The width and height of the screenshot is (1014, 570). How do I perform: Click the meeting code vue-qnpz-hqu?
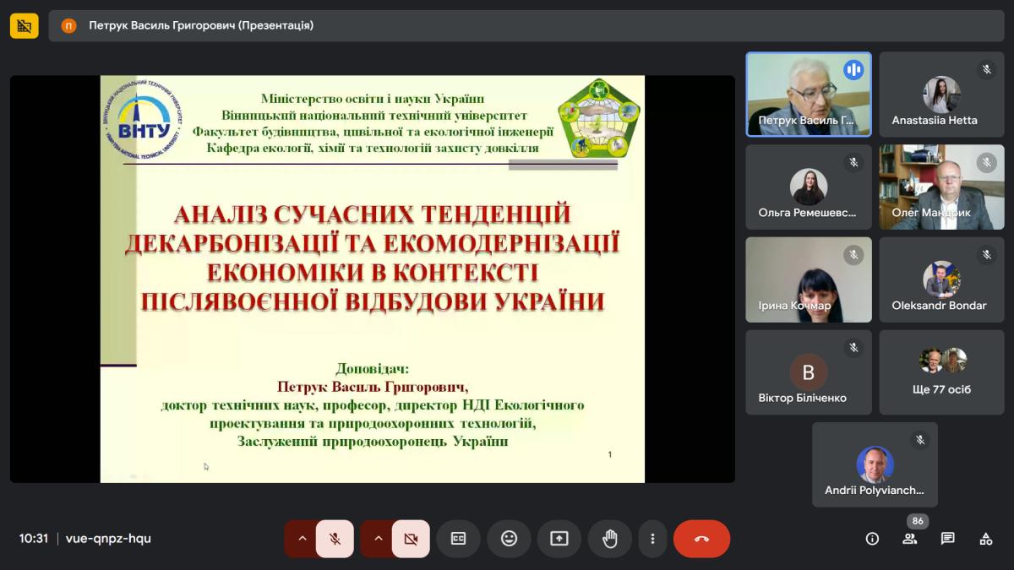(108, 539)
